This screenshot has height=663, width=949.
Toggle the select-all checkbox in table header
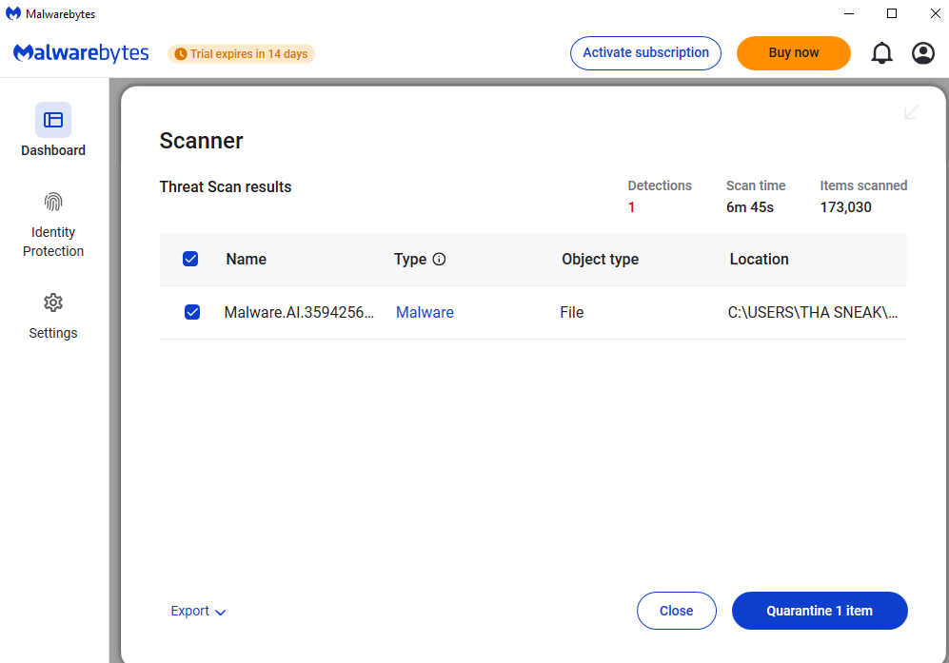[x=190, y=259]
